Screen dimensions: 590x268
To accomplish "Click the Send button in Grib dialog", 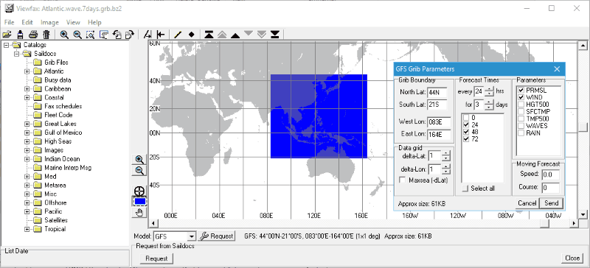I will pyautogui.click(x=551, y=203).
